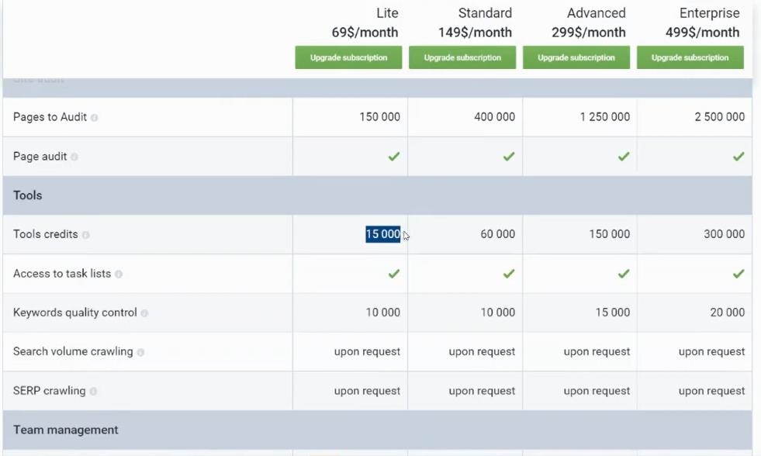761x456 pixels.
Task: Click Standard plan SERP crawling upon request
Action: 482,391
